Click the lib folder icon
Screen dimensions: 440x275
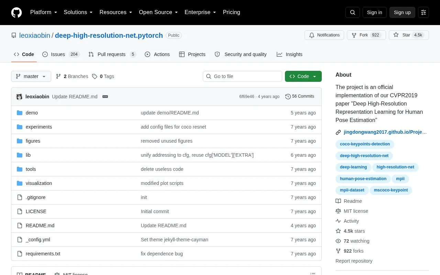(20, 155)
